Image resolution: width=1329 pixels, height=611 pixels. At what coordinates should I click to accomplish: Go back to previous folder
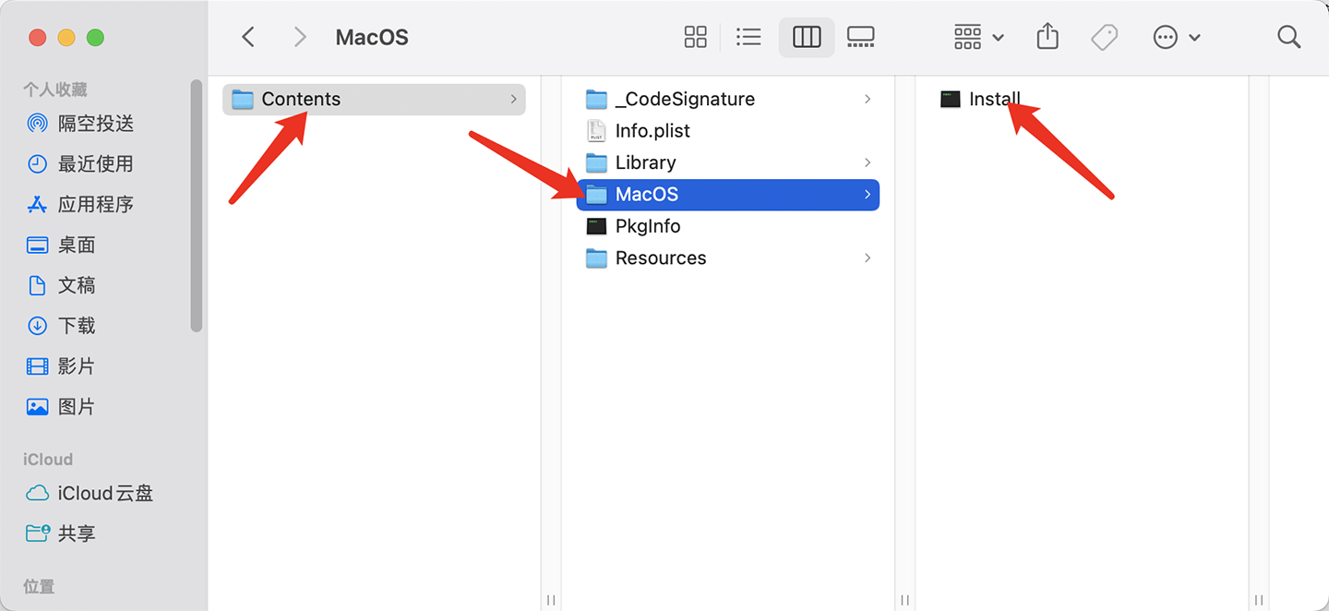247,37
